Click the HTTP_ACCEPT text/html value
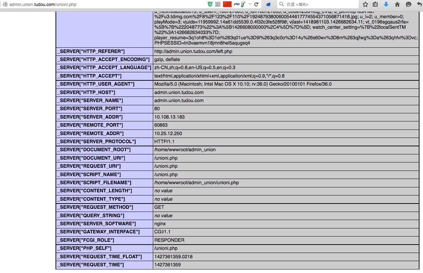Image resolution: width=423 pixels, height=273 pixels. tap(220, 76)
